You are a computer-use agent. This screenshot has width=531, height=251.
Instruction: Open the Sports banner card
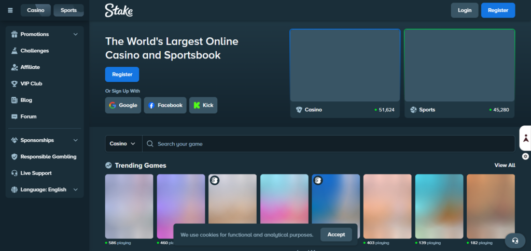point(459,73)
